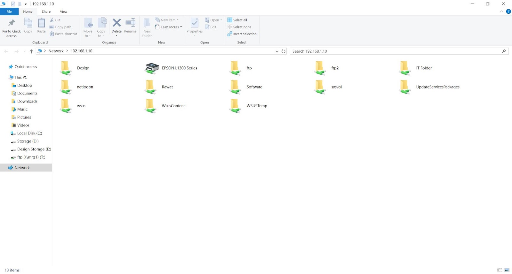Open the address bar history dropdown

277,51
